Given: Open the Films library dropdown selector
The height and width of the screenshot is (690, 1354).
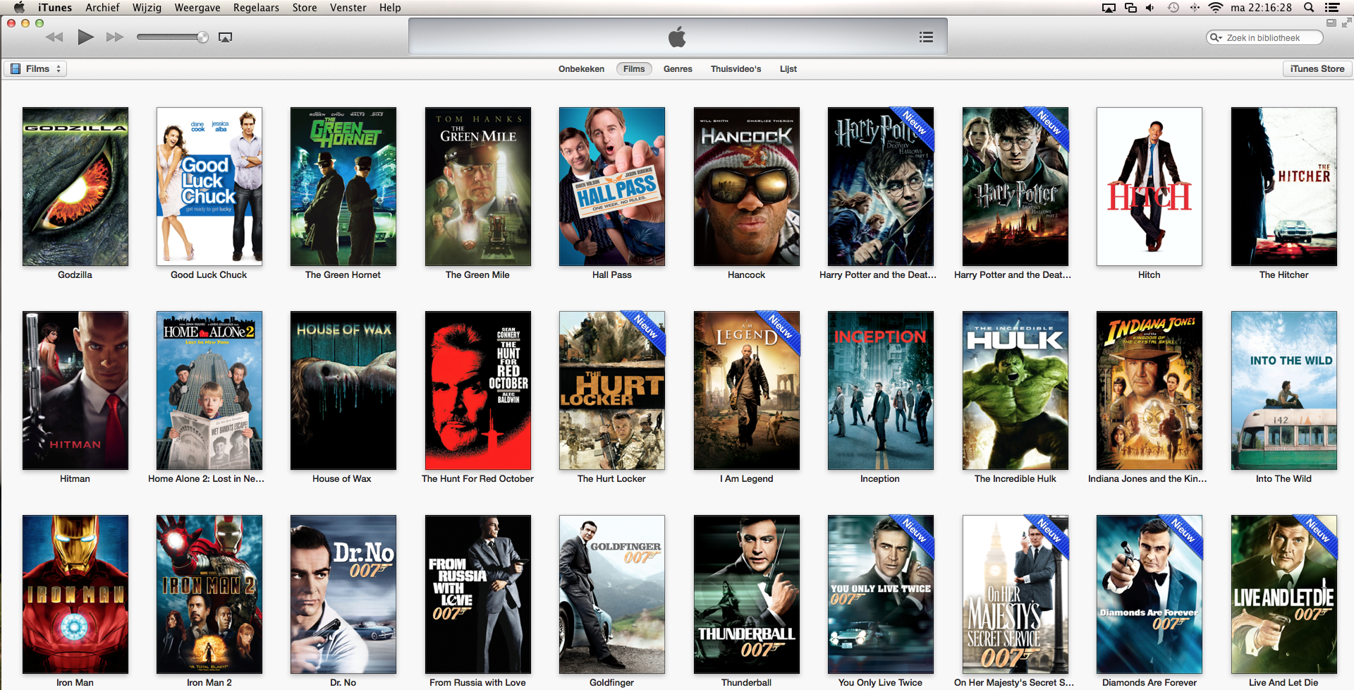Looking at the screenshot, I should (x=36, y=68).
